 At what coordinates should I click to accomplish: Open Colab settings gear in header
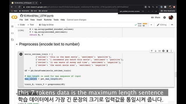pos(164,17)
